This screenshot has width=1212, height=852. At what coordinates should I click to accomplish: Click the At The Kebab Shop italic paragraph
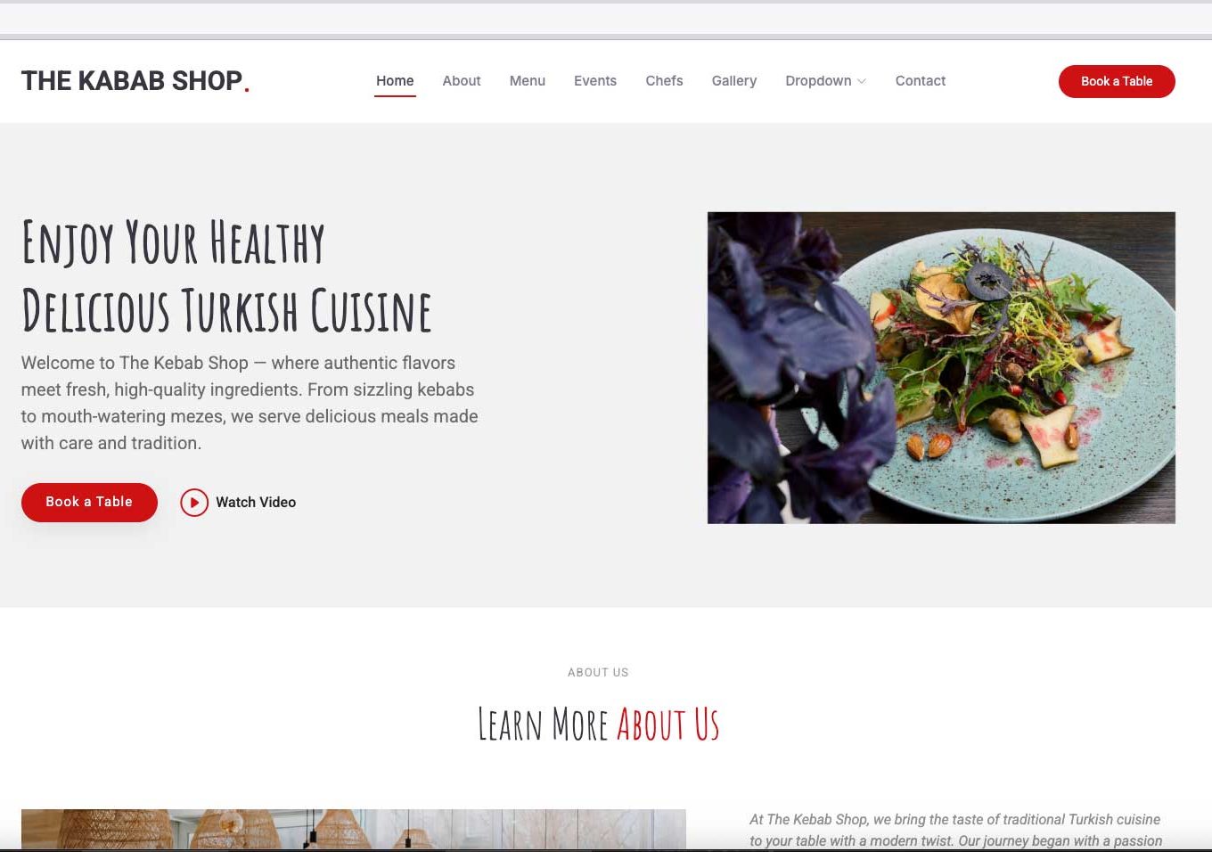point(955,830)
